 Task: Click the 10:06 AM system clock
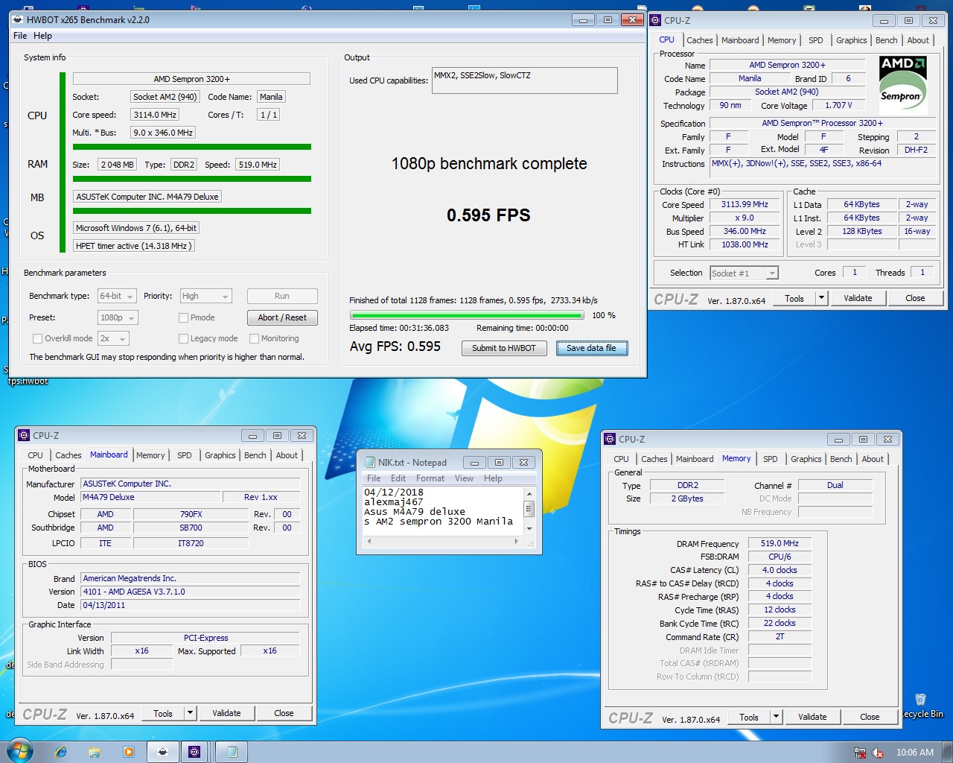click(x=915, y=753)
